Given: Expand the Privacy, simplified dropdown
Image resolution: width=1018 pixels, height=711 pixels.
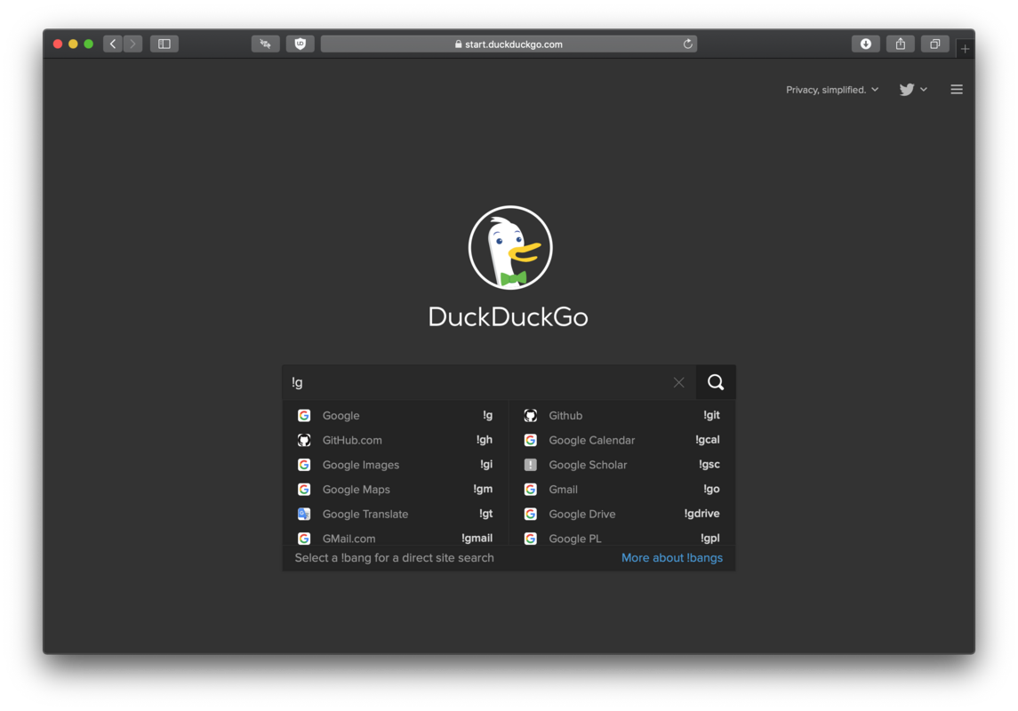Looking at the screenshot, I should point(832,90).
